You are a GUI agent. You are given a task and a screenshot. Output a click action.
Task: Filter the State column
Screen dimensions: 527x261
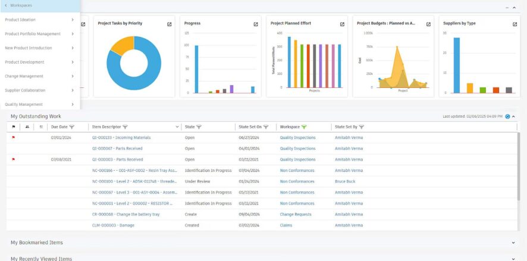[x=199, y=127]
